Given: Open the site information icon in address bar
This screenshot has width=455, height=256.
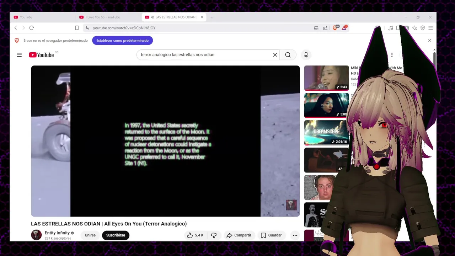Looking at the screenshot, I should point(87,28).
